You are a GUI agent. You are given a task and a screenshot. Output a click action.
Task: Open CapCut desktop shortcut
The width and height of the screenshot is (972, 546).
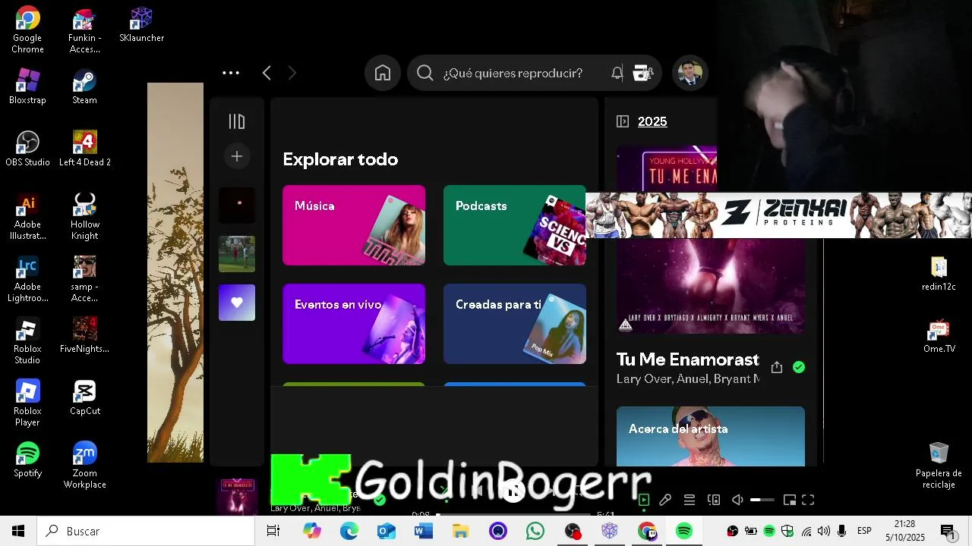point(85,398)
